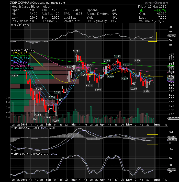Click the Slow STO %K(14) %D(3) label
The image size is (179, 182).
pos(28,154)
